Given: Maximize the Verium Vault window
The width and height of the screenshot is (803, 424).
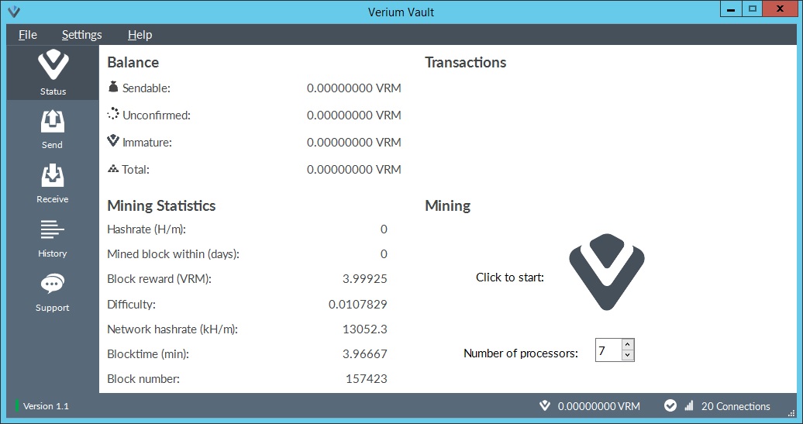Looking at the screenshot, I should (x=752, y=9).
